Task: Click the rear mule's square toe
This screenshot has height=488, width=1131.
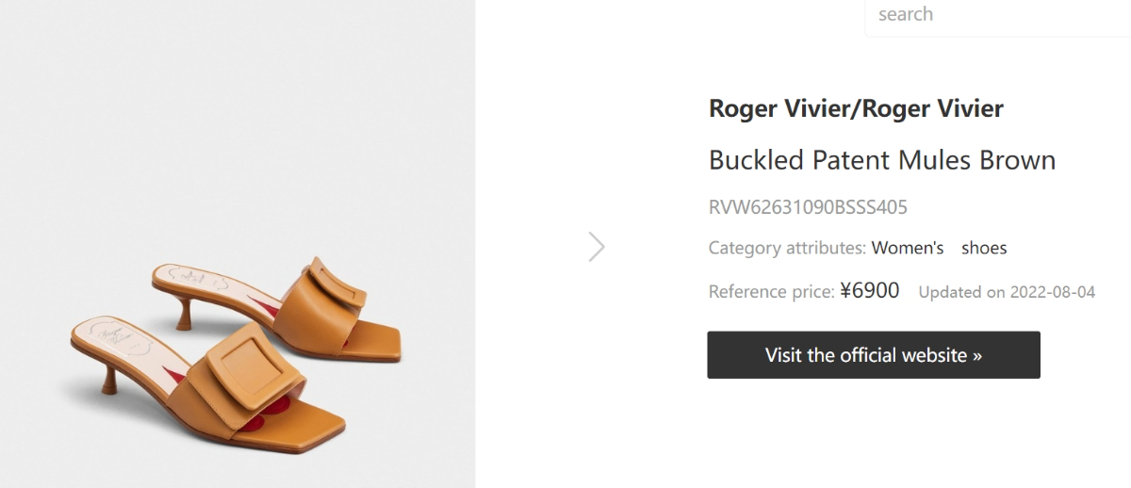Action: (379, 339)
